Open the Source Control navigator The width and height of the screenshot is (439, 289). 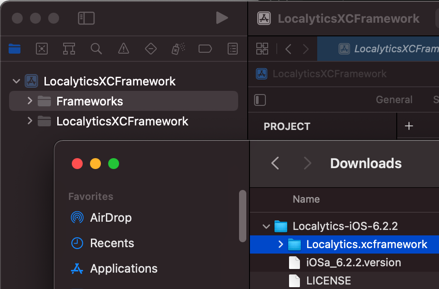pyautogui.click(x=42, y=49)
